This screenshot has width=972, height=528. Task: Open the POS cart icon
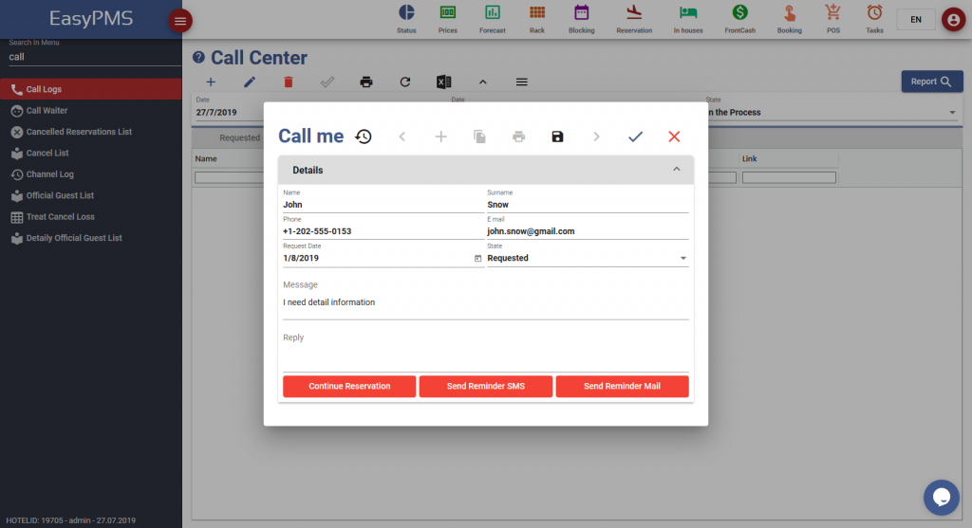click(x=833, y=19)
